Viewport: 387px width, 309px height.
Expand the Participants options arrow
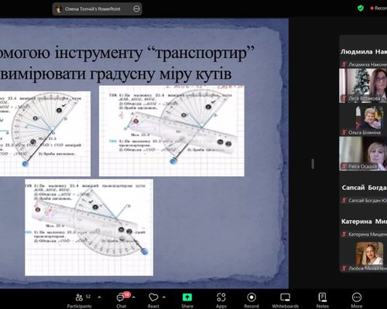tap(100, 297)
